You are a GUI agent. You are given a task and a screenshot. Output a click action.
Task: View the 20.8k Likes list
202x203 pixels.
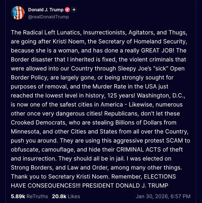click(66, 196)
